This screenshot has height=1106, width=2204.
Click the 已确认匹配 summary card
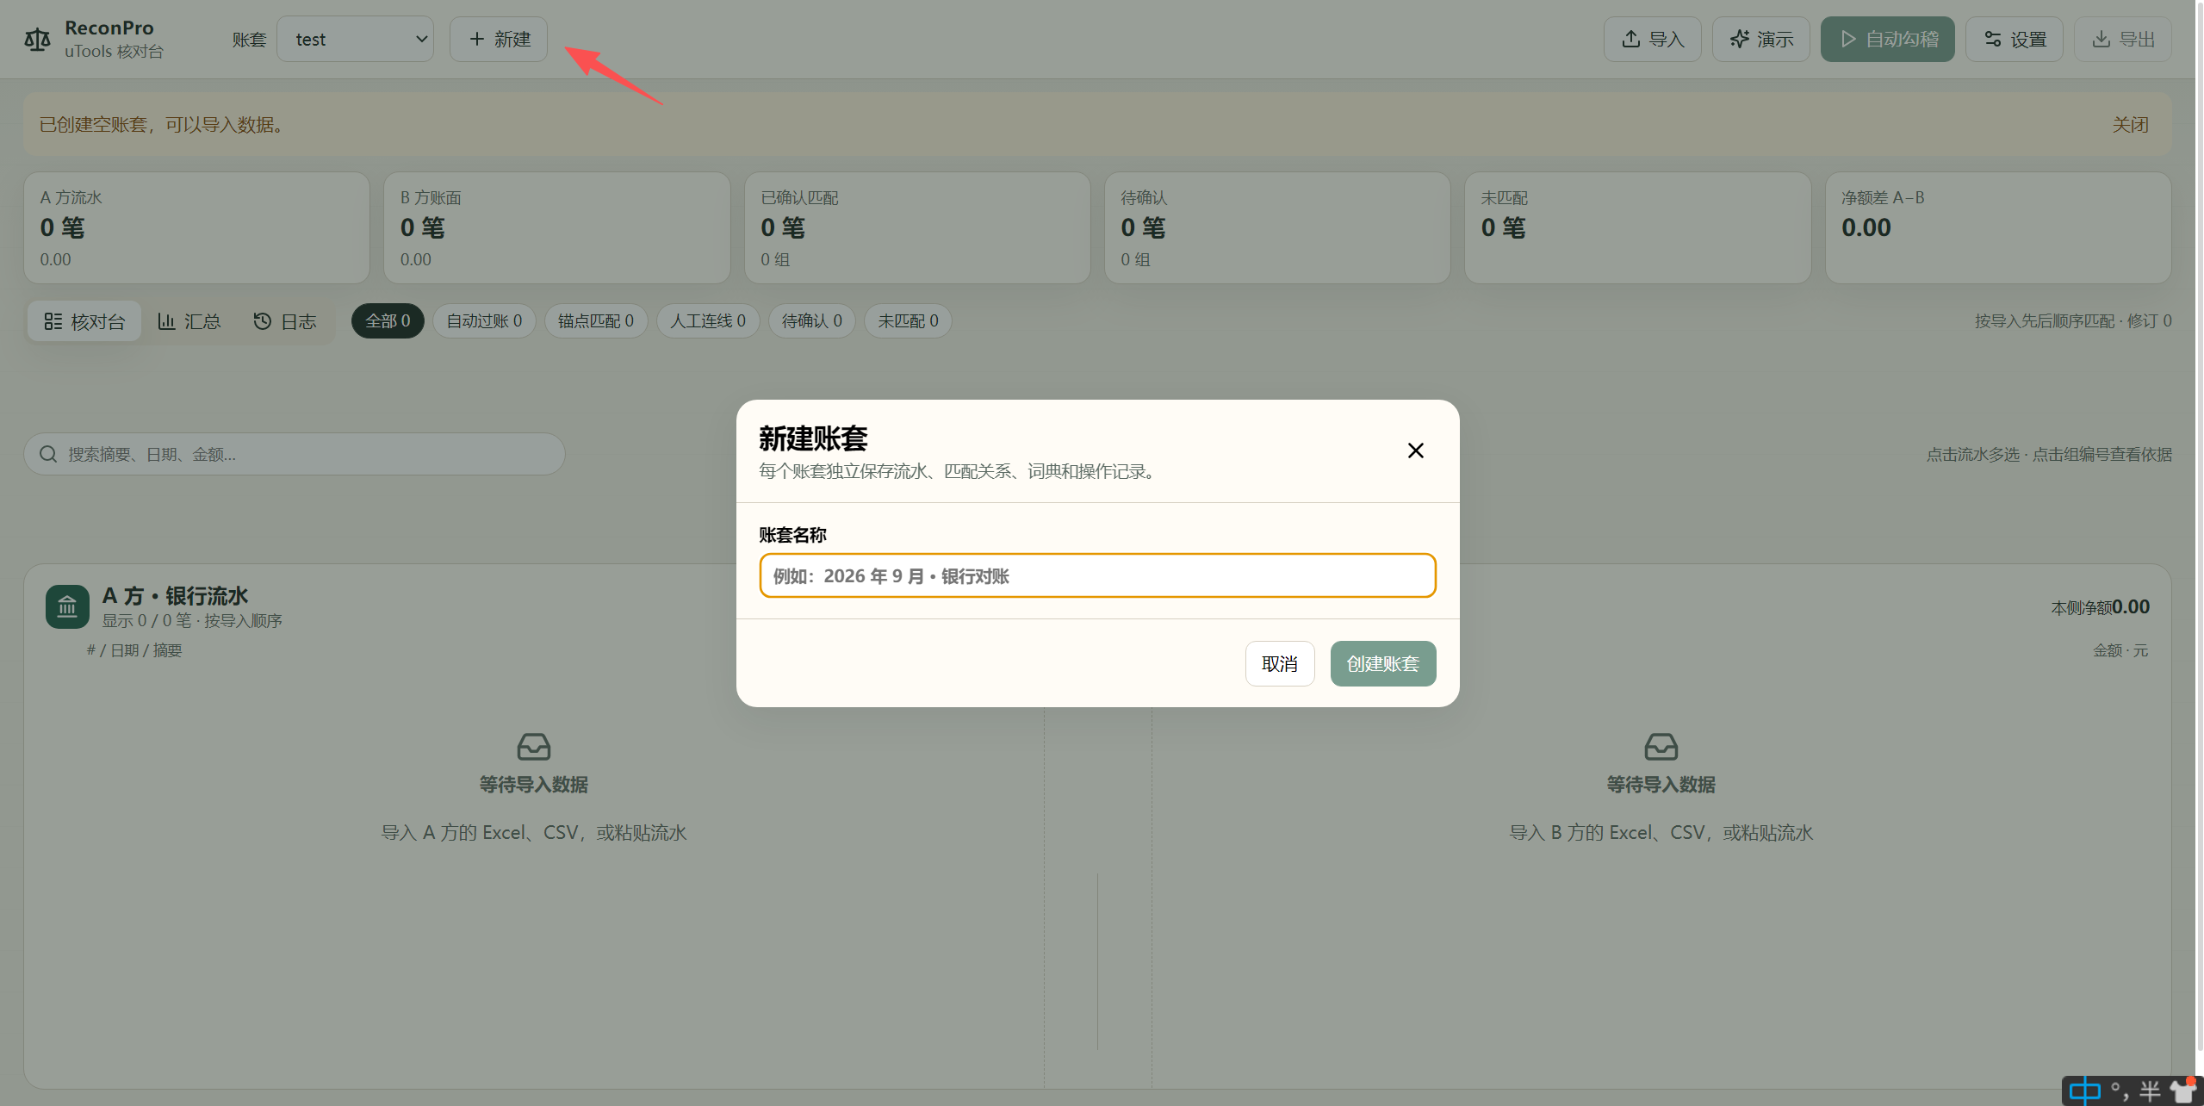click(917, 227)
